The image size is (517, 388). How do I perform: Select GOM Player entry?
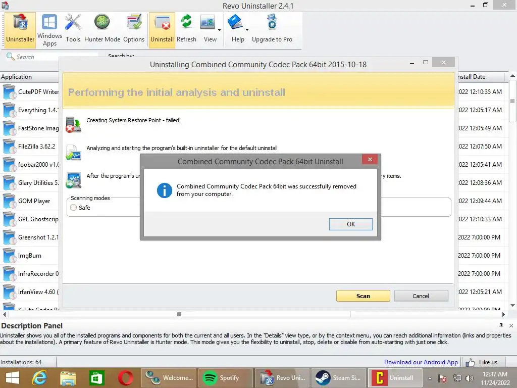[30, 201]
